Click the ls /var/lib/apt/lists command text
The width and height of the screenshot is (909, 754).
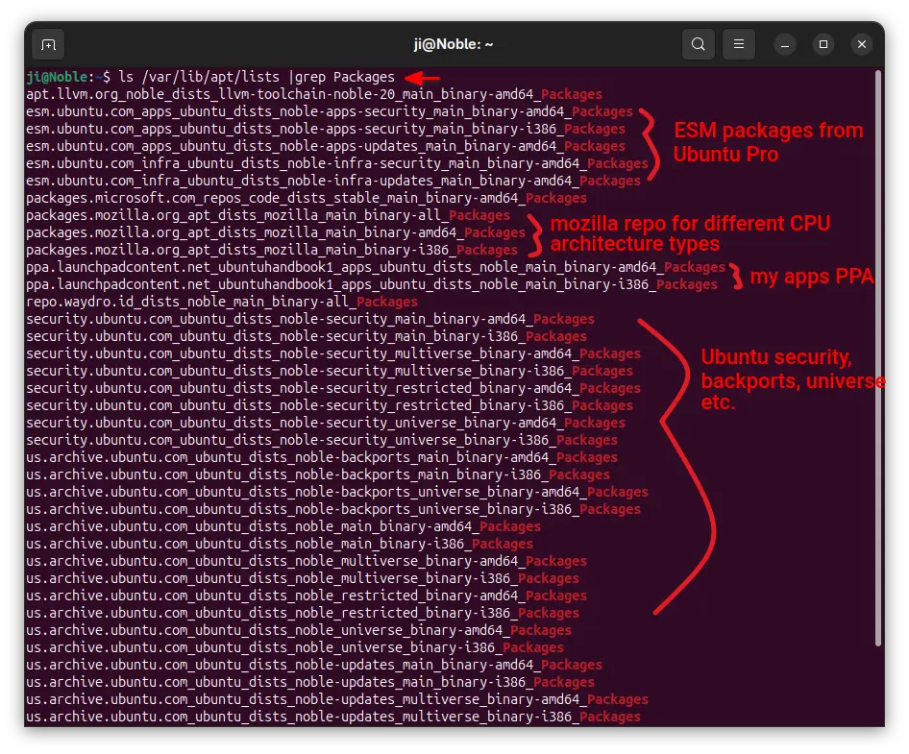click(x=200, y=77)
